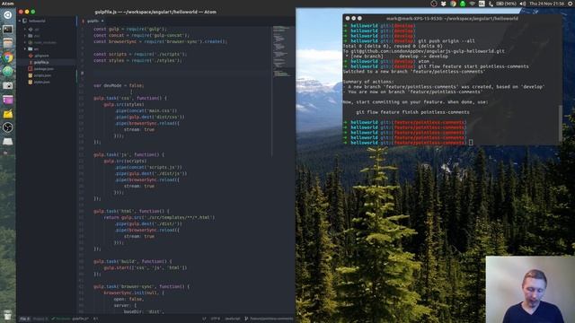Open scripts.json in the tree view
The height and width of the screenshot is (323, 575).
tap(40, 75)
